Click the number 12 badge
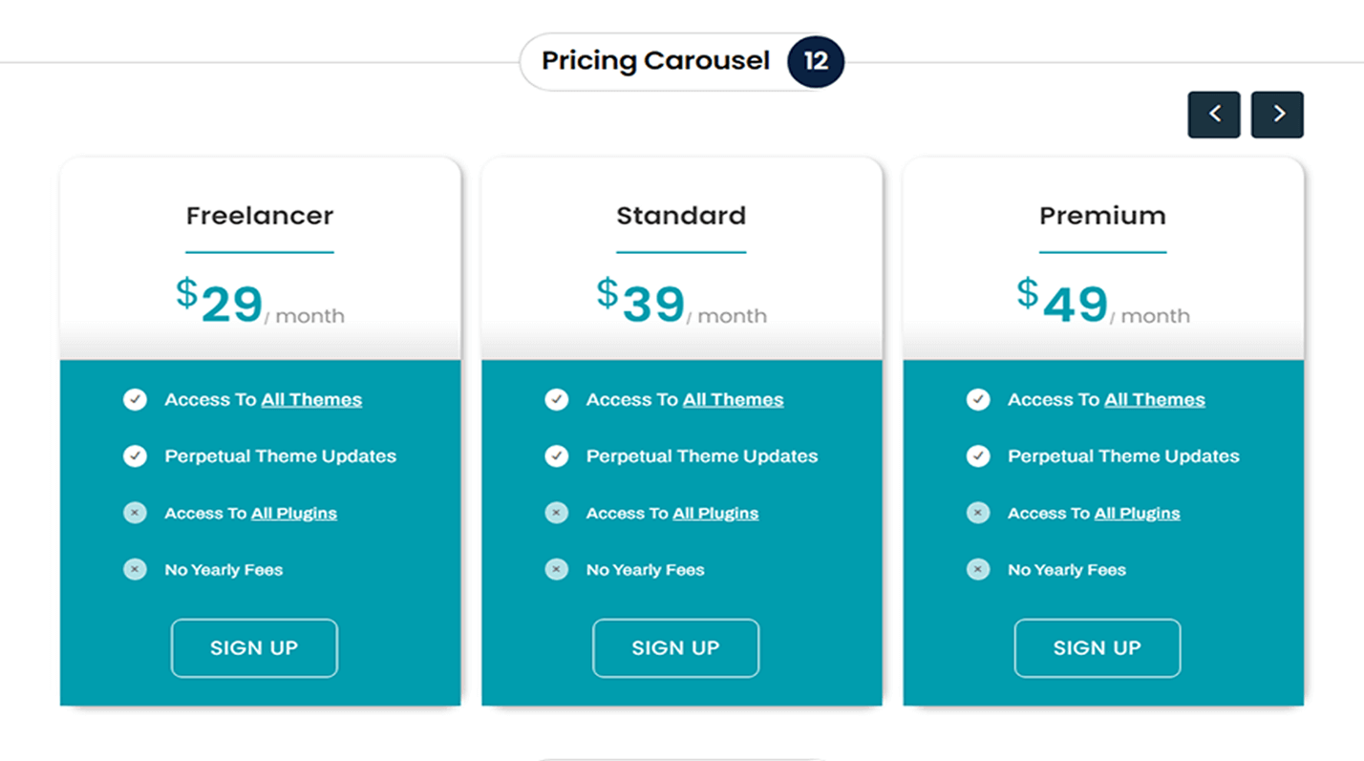1364x761 pixels. click(816, 61)
